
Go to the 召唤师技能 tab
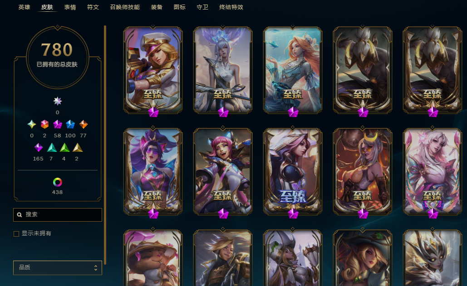click(x=125, y=7)
